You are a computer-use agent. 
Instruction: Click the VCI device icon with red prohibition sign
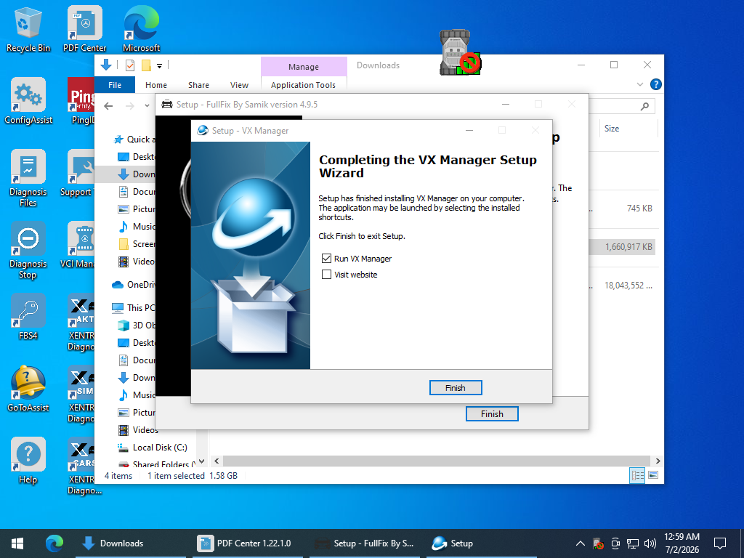460,52
